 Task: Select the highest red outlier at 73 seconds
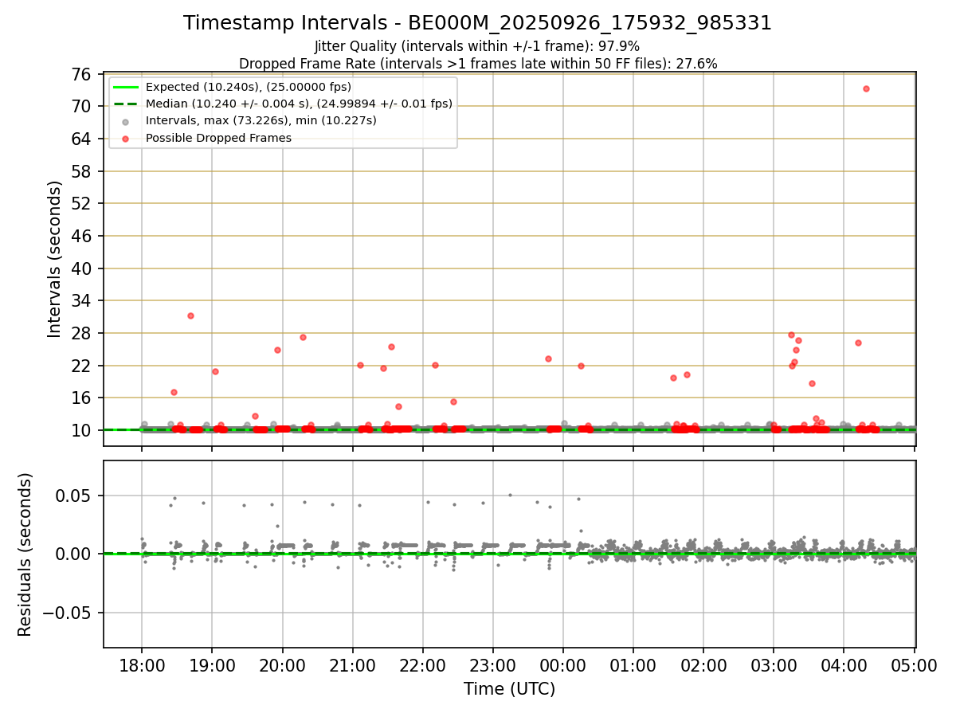tap(866, 88)
